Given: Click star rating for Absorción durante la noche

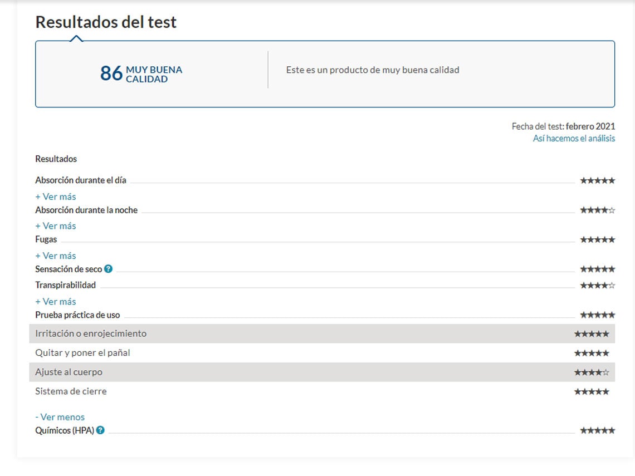Looking at the screenshot, I should point(597,210).
